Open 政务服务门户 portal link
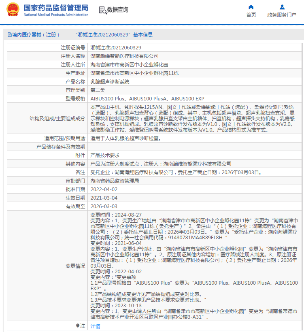 point(282,15)
